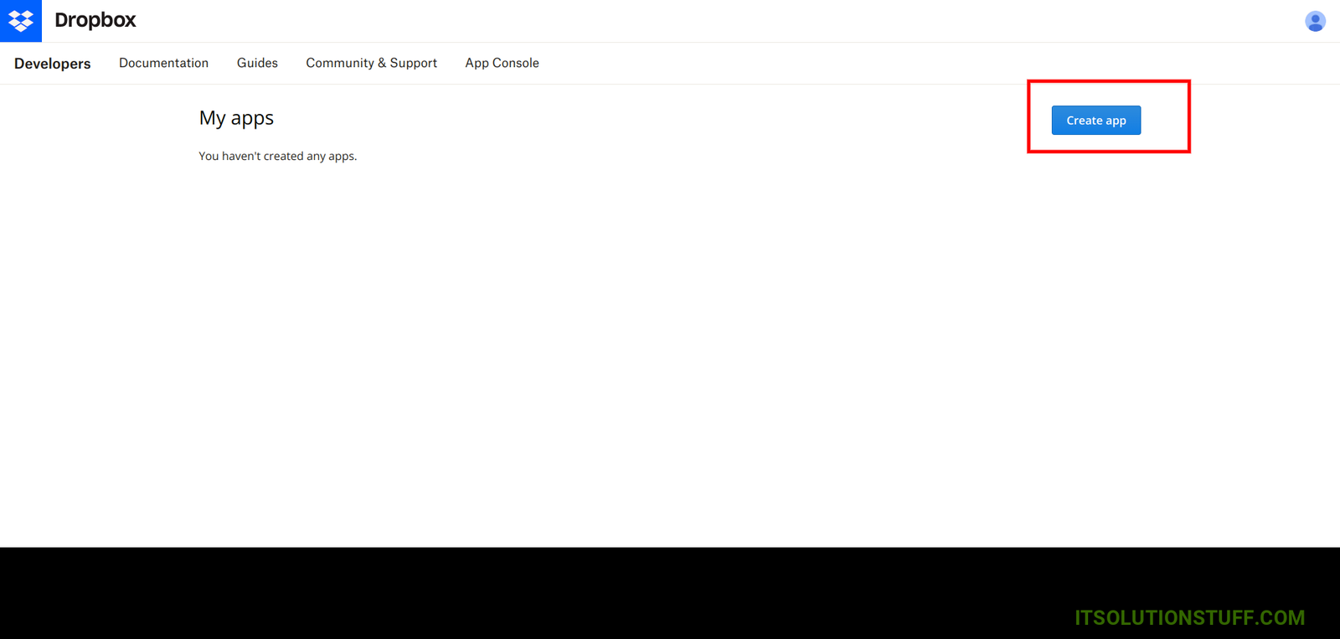Click the word 'apps' in the page heading

point(252,119)
